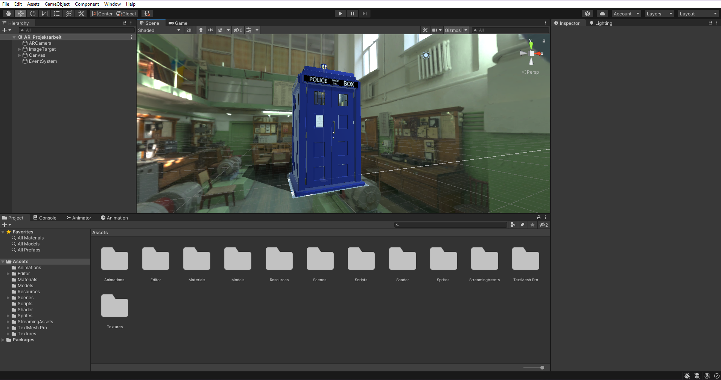Expand the Packages folder
721x380 pixels.
pyautogui.click(x=3, y=340)
